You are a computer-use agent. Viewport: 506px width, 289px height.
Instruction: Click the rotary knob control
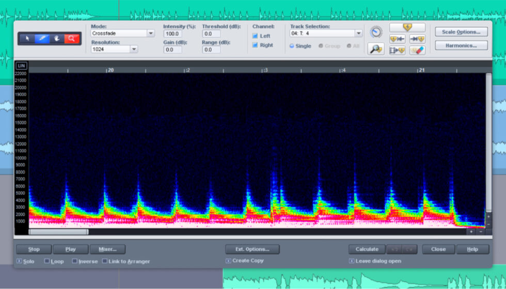[x=376, y=31]
